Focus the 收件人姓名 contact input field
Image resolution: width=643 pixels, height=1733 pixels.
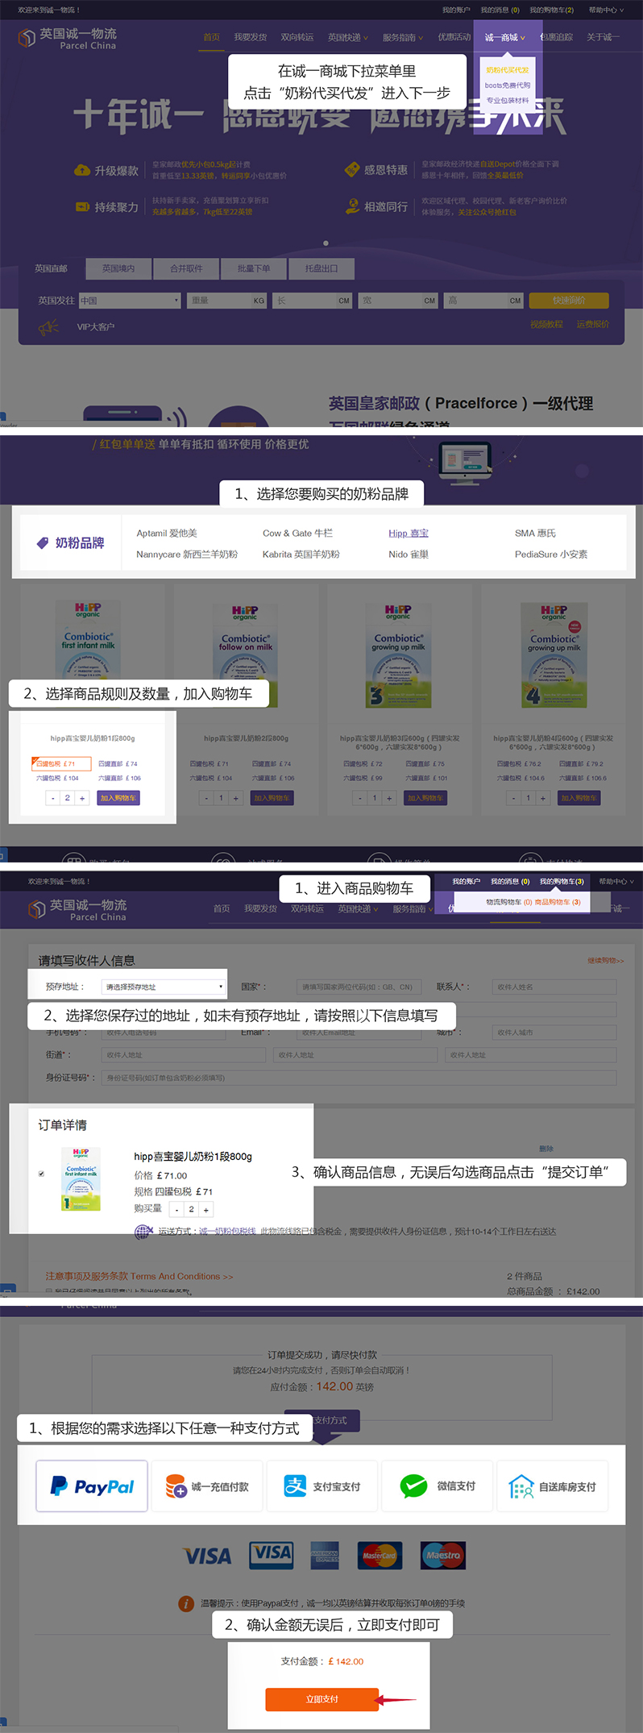[x=554, y=987]
